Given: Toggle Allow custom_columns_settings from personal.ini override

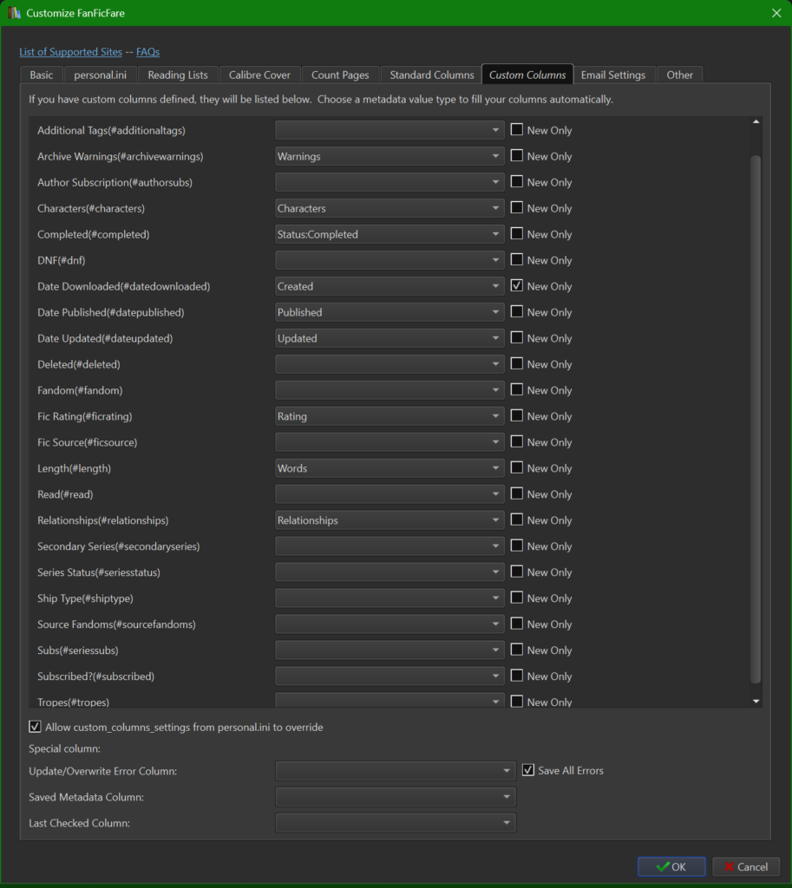Looking at the screenshot, I should tap(35, 728).
